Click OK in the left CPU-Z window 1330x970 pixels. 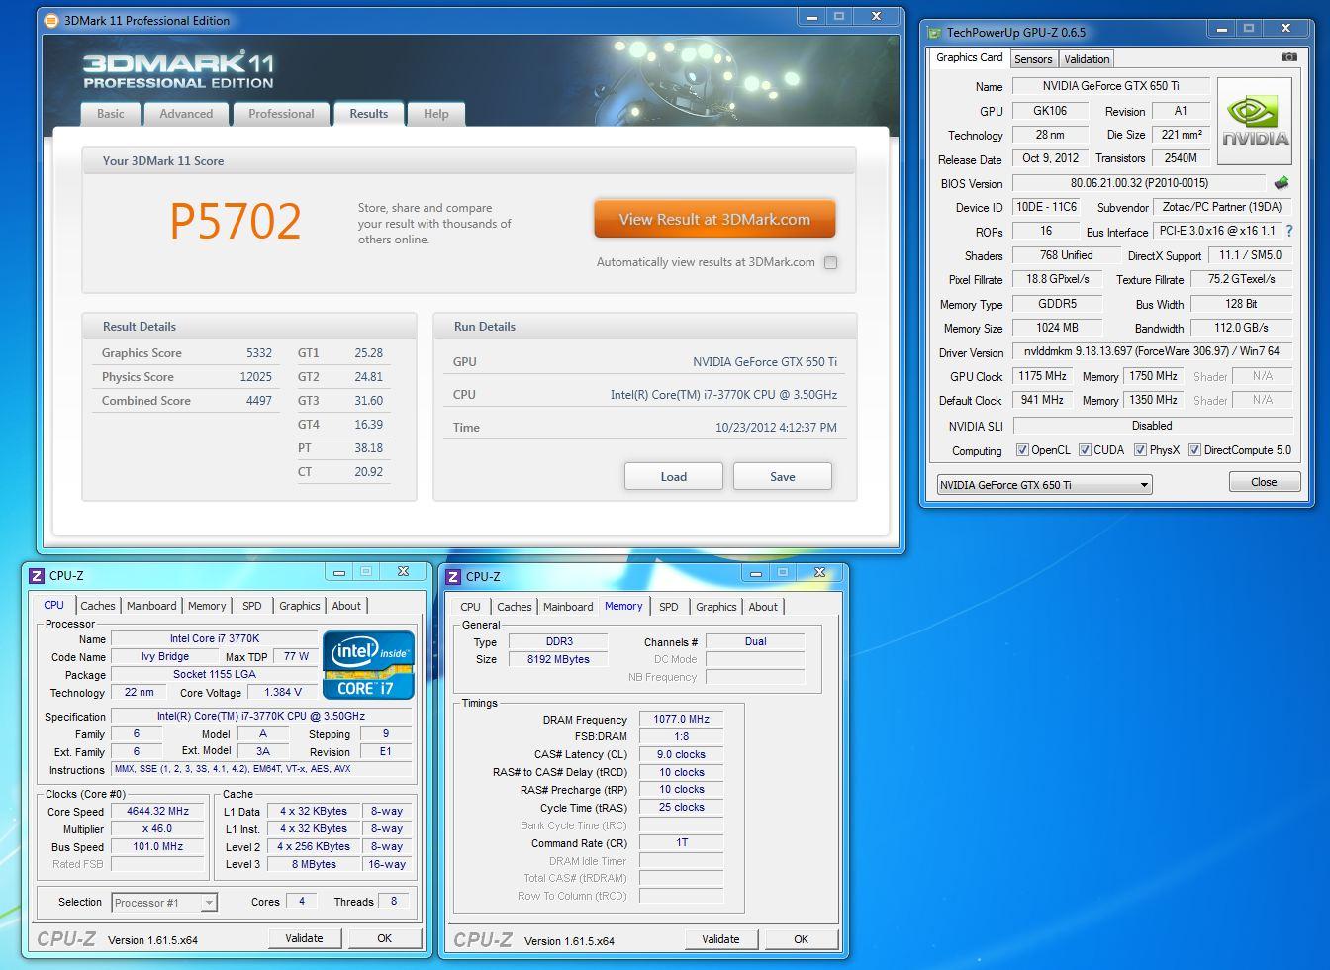pos(385,938)
